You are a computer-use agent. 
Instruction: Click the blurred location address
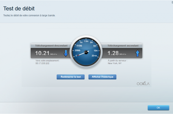click(x=42, y=63)
